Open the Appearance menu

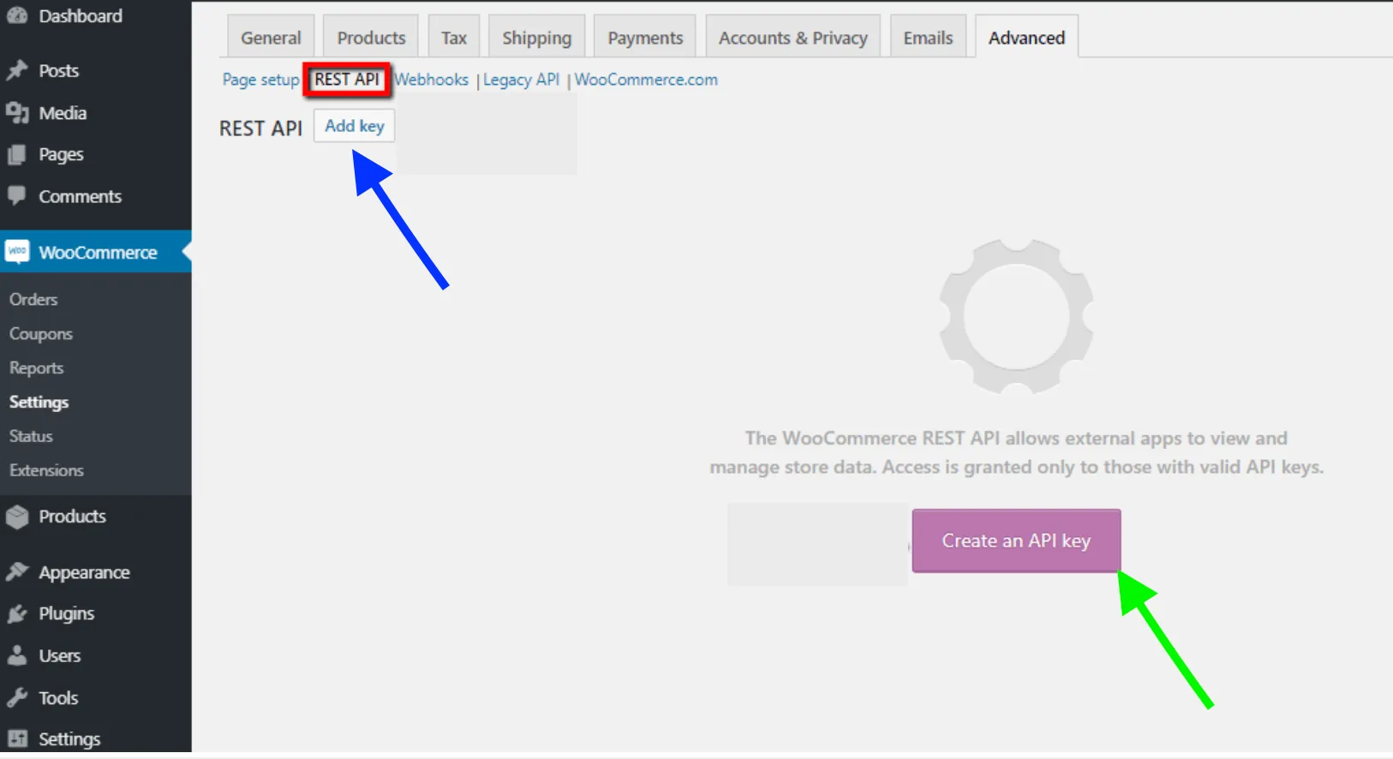84,572
